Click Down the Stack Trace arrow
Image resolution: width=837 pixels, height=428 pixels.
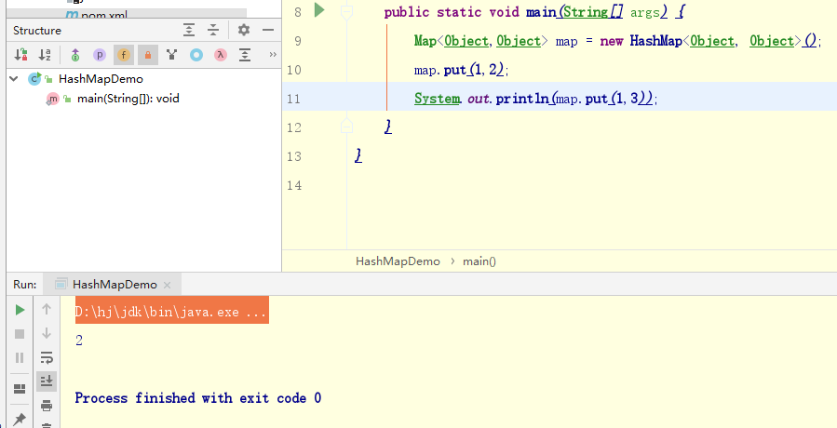click(x=47, y=333)
